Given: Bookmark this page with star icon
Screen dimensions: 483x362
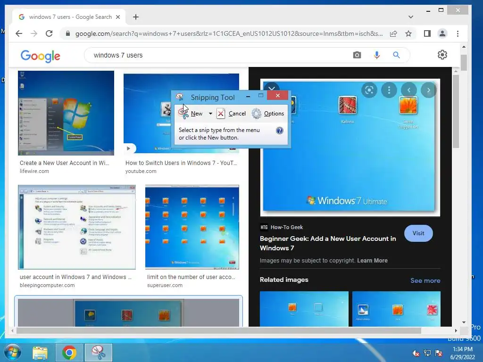Looking at the screenshot, I should point(408,33).
